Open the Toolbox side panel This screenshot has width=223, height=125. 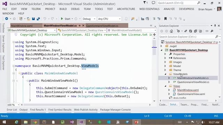(x=3, y=28)
